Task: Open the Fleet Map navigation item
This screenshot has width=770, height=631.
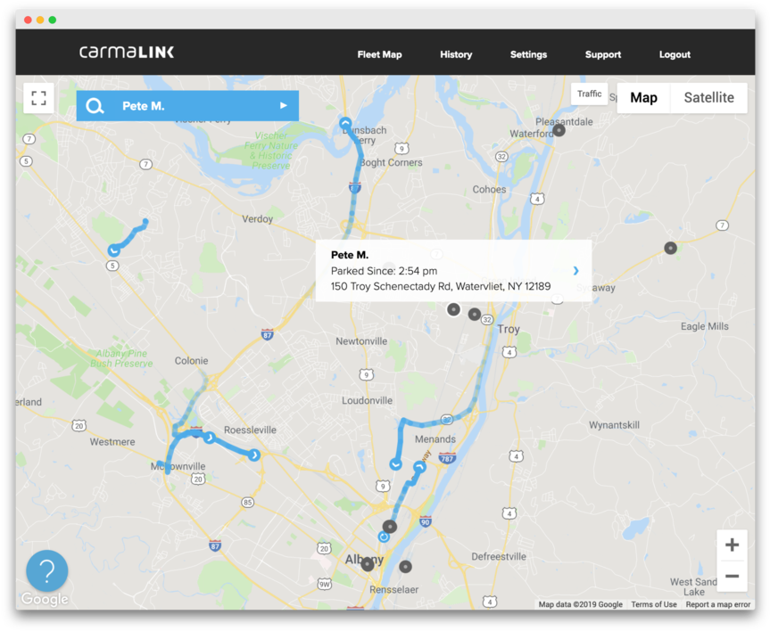Action: (379, 54)
